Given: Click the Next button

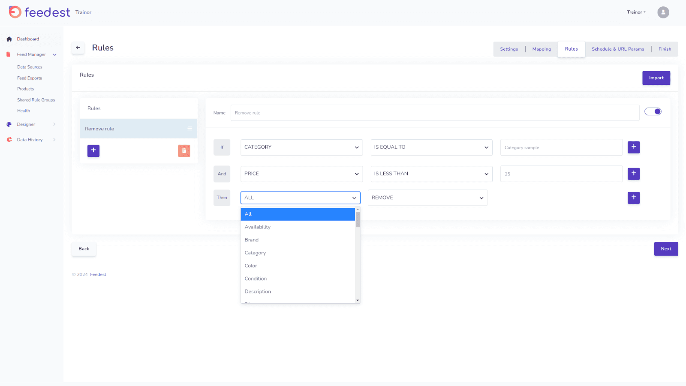Looking at the screenshot, I should tap(666, 249).
